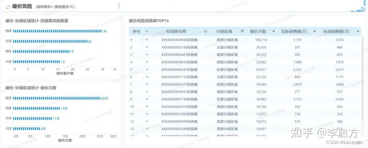Image resolution: width=368 pixels, height=148 pixels.
Task: Select the 北部 bar showing 8万 次数
Action: [27, 129]
